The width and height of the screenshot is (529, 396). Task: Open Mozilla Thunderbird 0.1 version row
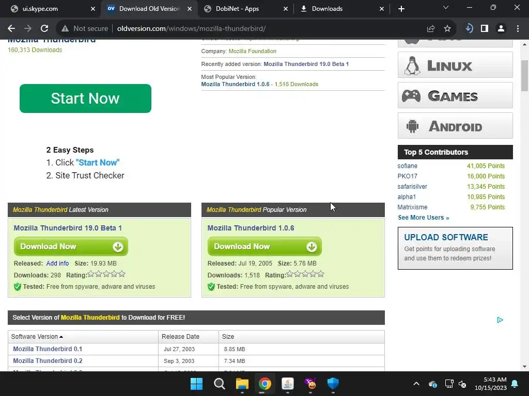pyautogui.click(x=48, y=349)
